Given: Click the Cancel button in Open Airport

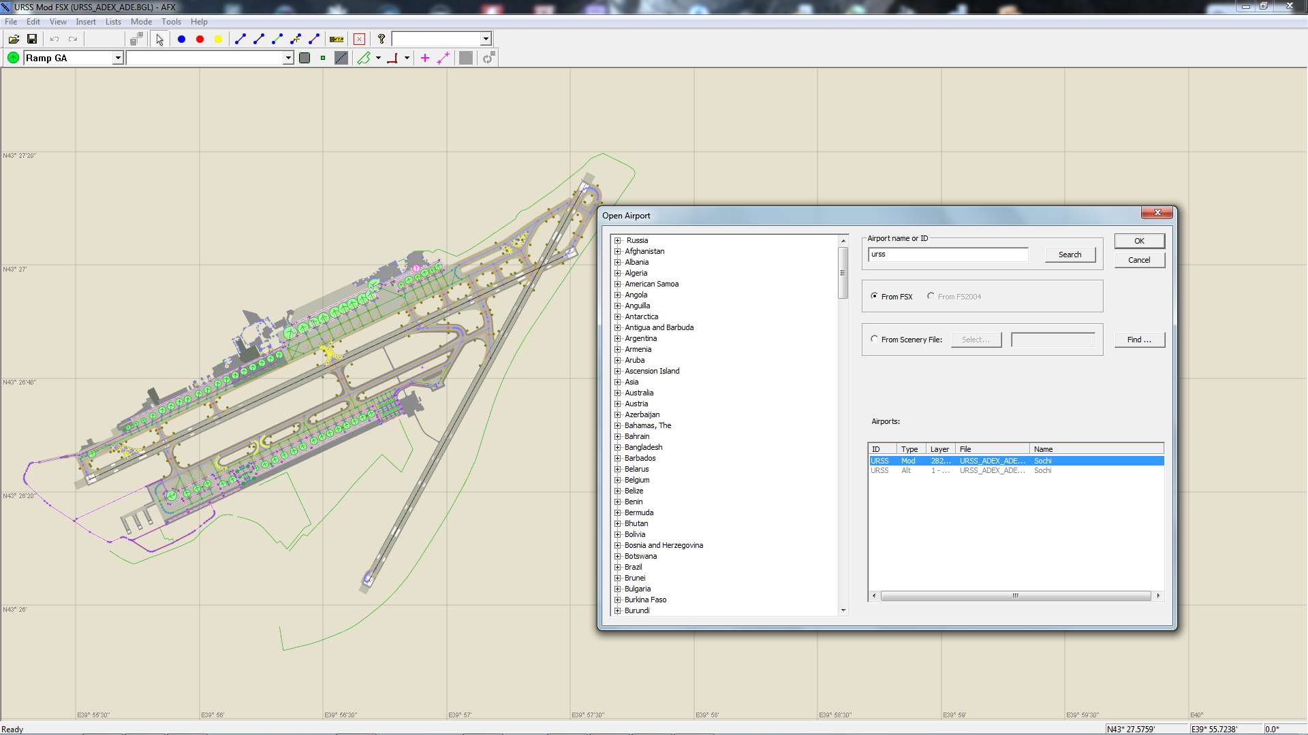Looking at the screenshot, I should click(x=1139, y=260).
